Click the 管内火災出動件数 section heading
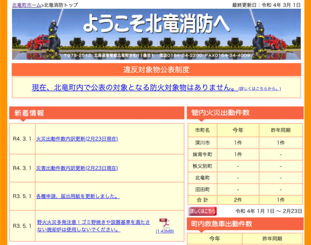Image resolution: width=311 pixels, height=245 pixels. point(221,113)
